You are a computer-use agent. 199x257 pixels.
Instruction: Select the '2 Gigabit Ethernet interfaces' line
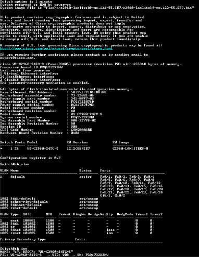point(30,80)
